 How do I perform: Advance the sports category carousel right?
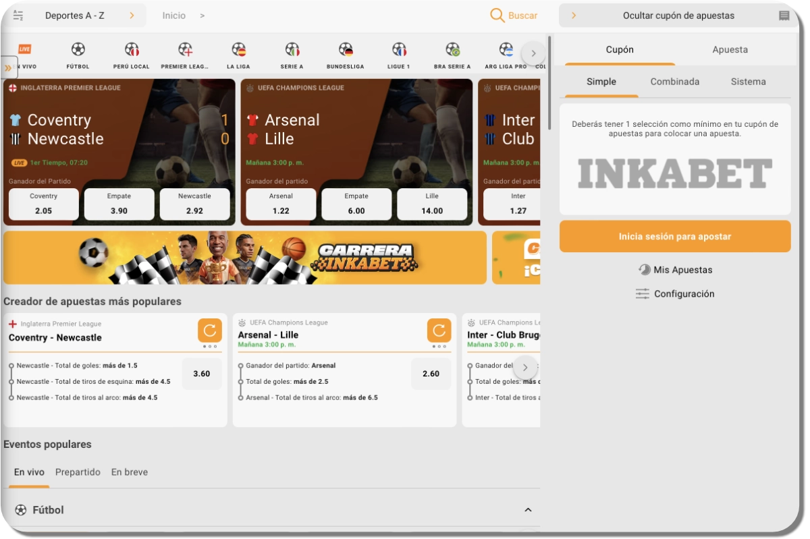pyautogui.click(x=533, y=54)
